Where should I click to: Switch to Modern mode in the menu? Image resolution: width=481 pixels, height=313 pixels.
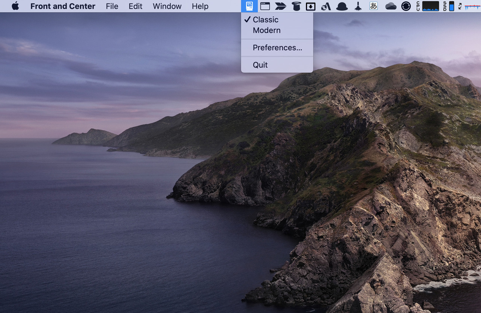(266, 30)
